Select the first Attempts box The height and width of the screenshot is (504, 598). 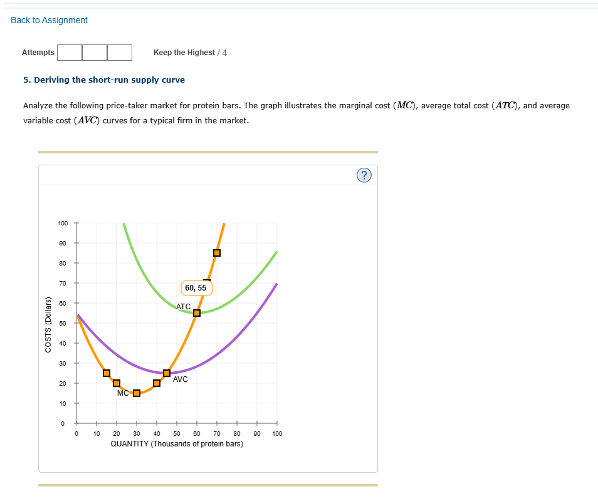click(70, 53)
